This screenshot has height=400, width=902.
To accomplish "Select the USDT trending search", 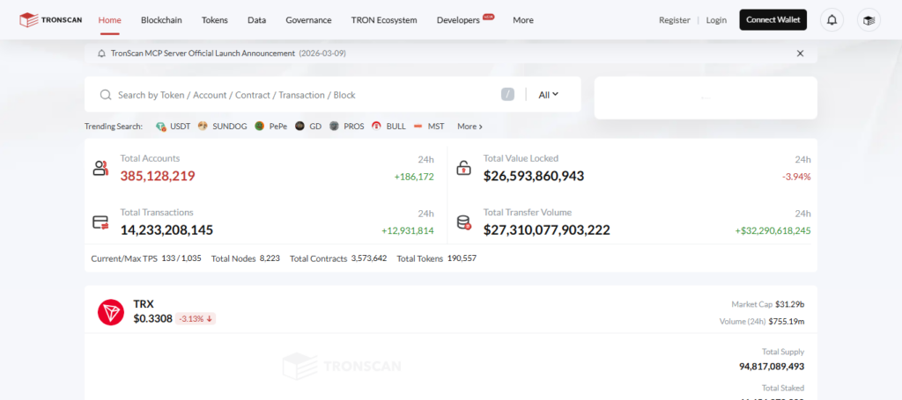I will click(x=180, y=127).
